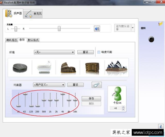
Task: Increase karaoke key with up arrow
Action: (x=123, y=107)
